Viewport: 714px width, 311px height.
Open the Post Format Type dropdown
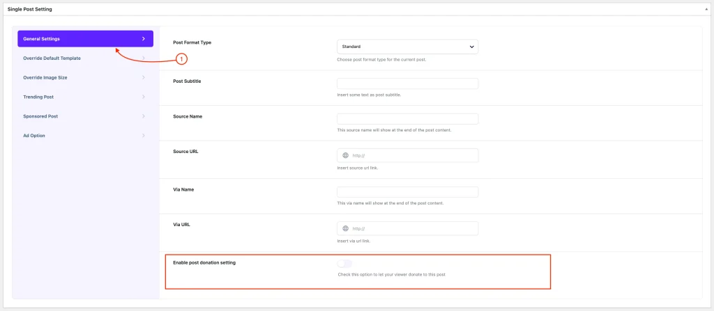click(407, 47)
